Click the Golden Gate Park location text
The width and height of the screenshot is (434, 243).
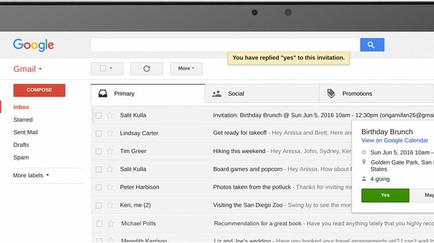point(402,166)
